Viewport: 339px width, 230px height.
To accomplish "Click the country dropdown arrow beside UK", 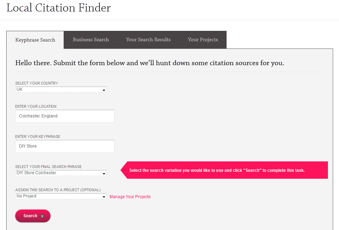I will click(x=104, y=90).
